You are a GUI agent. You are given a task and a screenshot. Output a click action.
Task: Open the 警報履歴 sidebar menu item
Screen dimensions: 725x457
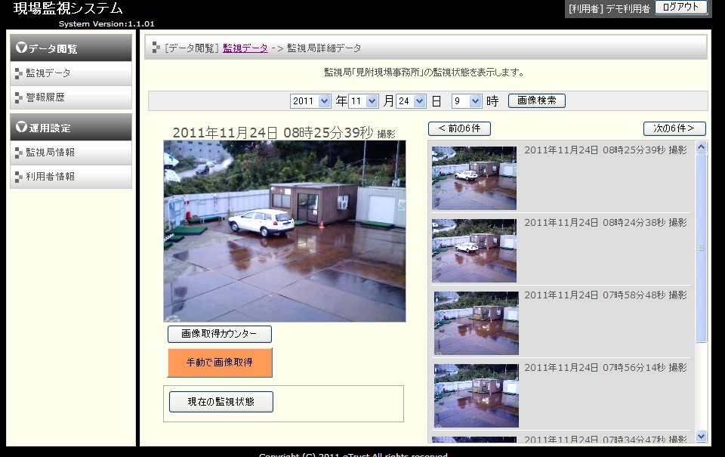pos(71,97)
